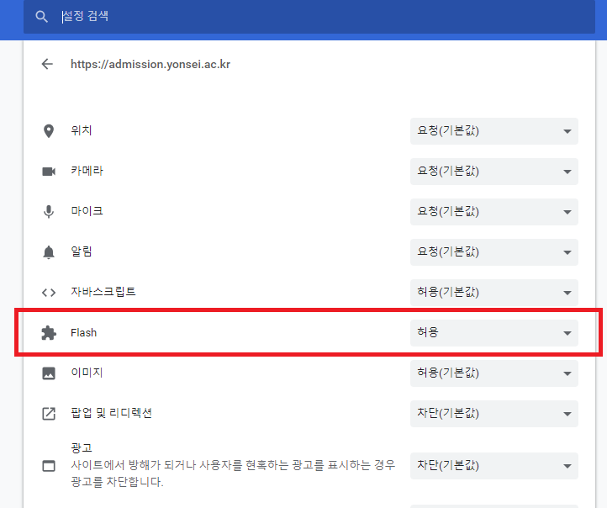
Task: Click the back arrow next to the site URL
Action: pos(47,64)
